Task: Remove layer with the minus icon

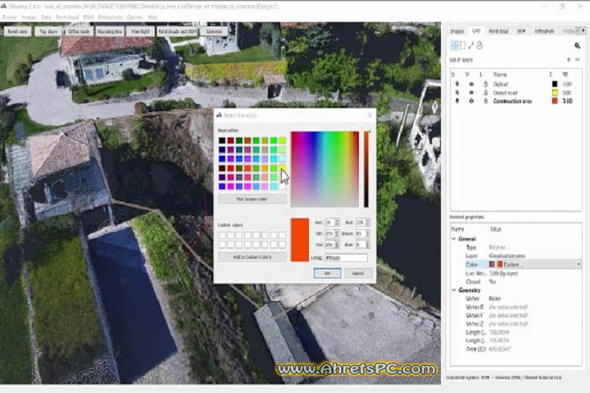Action: 577,60
